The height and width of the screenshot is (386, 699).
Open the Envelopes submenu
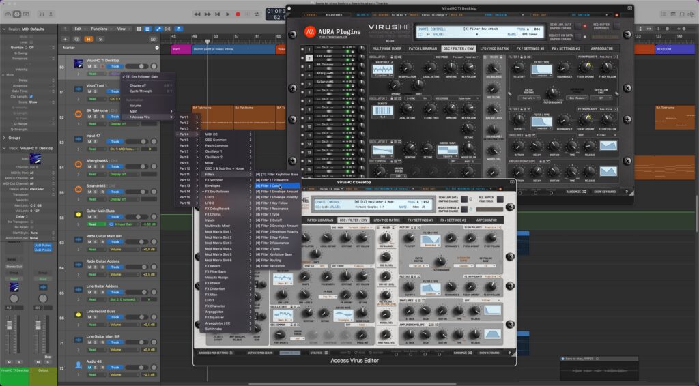[x=227, y=185]
